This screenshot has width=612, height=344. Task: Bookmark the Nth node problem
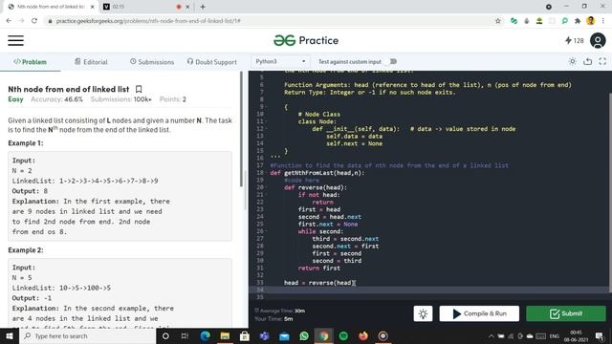[139, 89]
